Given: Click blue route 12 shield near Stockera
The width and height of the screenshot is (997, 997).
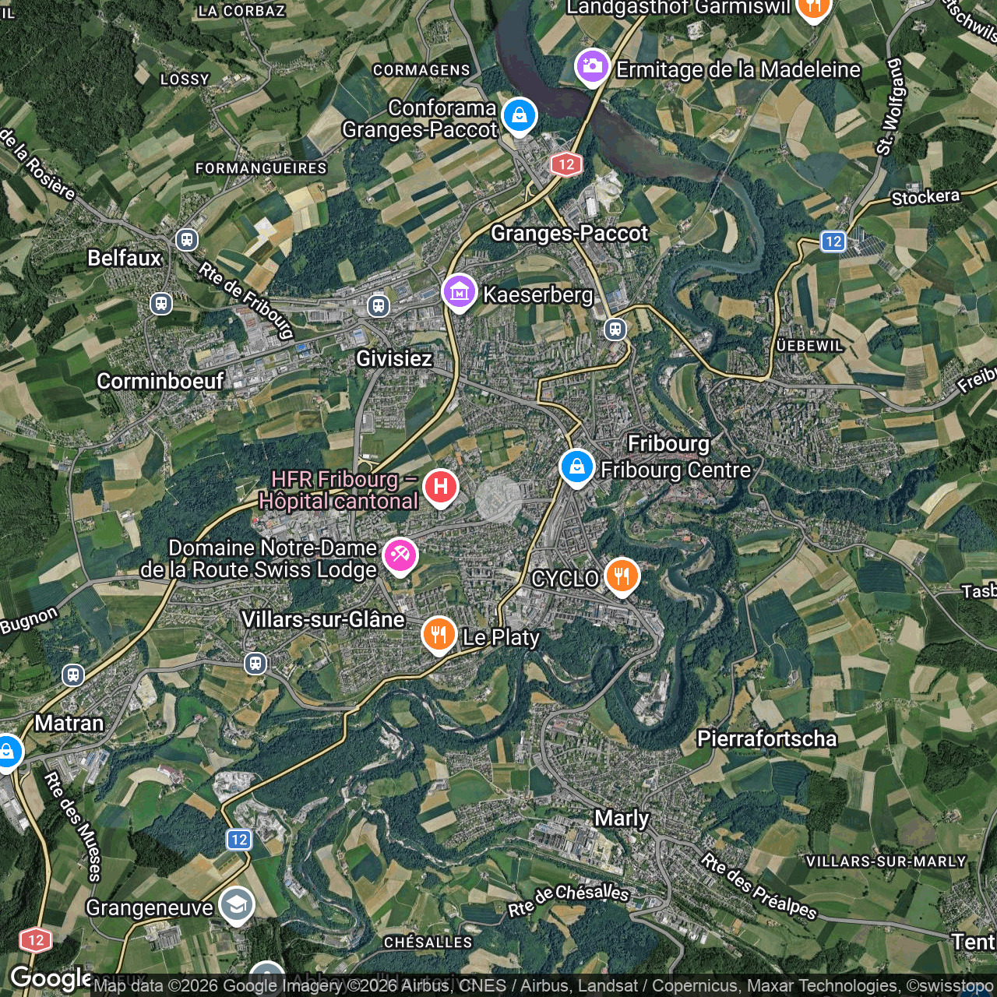Looking at the screenshot, I should (833, 241).
